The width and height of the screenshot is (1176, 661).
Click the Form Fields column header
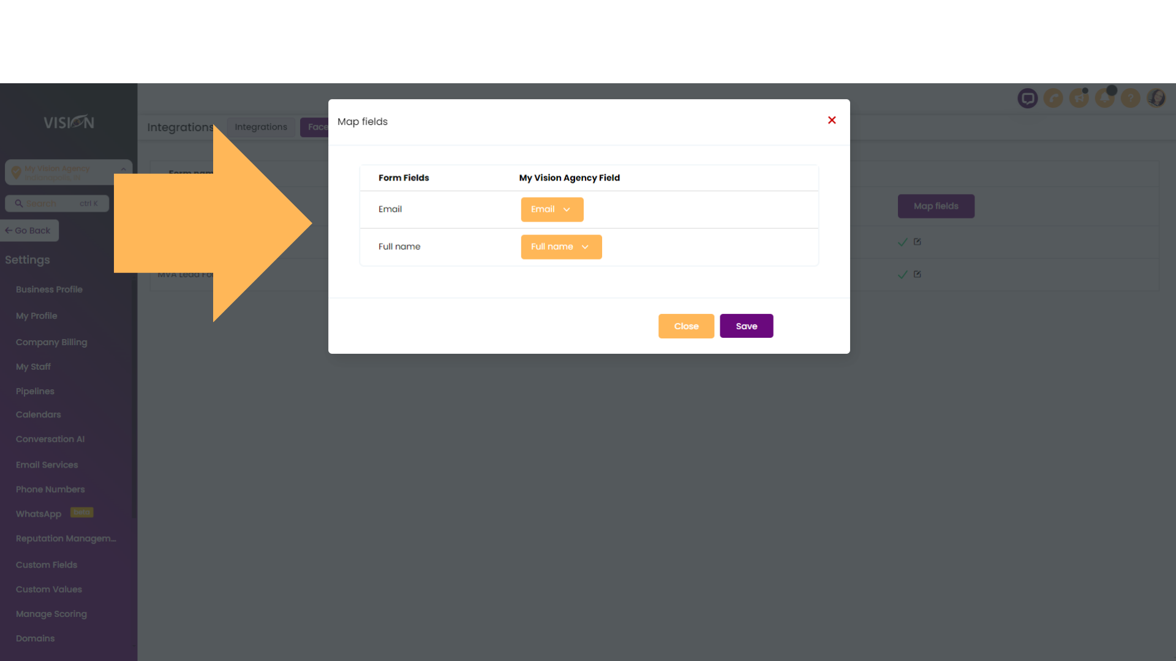tap(404, 178)
